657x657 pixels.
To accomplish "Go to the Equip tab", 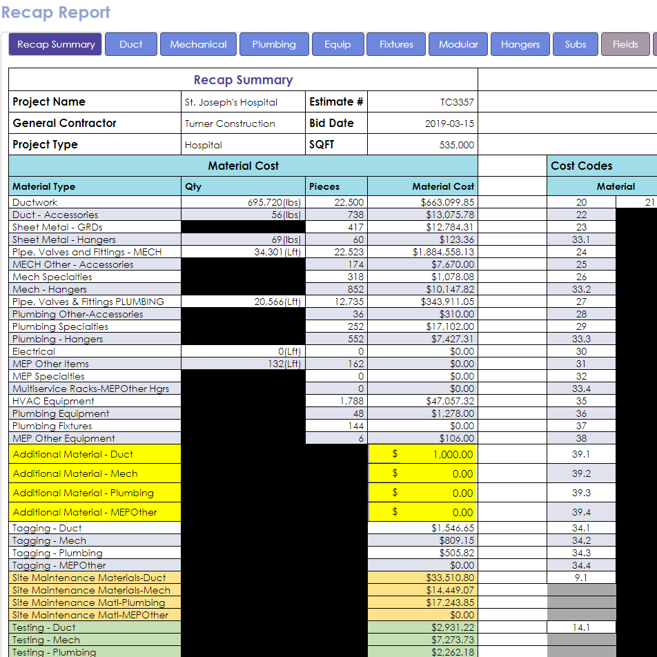I will pyautogui.click(x=337, y=44).
